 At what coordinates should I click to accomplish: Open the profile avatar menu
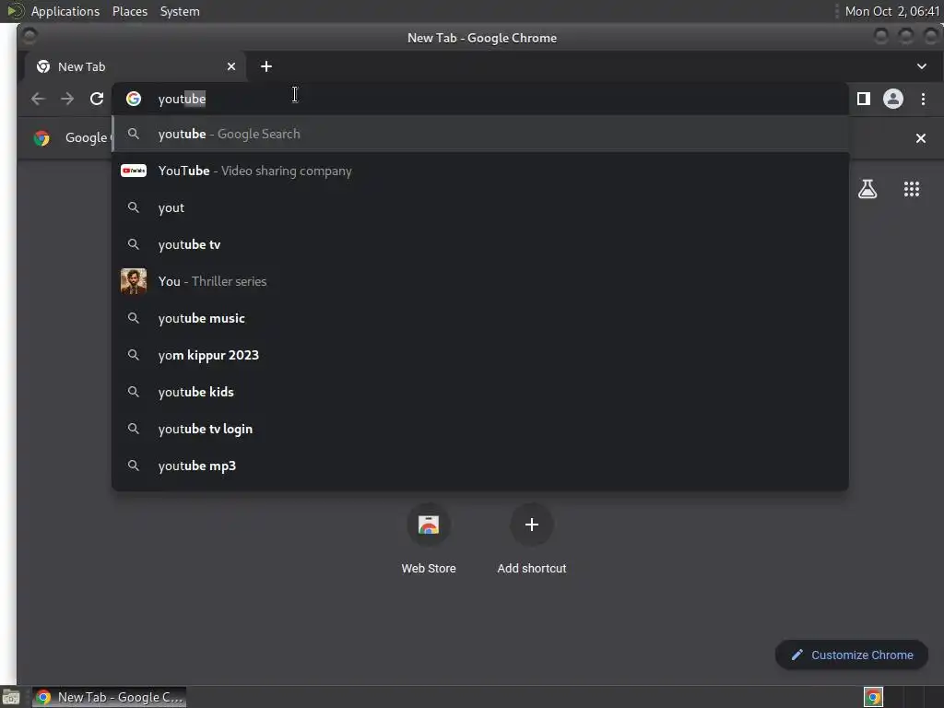click(892, 99)
